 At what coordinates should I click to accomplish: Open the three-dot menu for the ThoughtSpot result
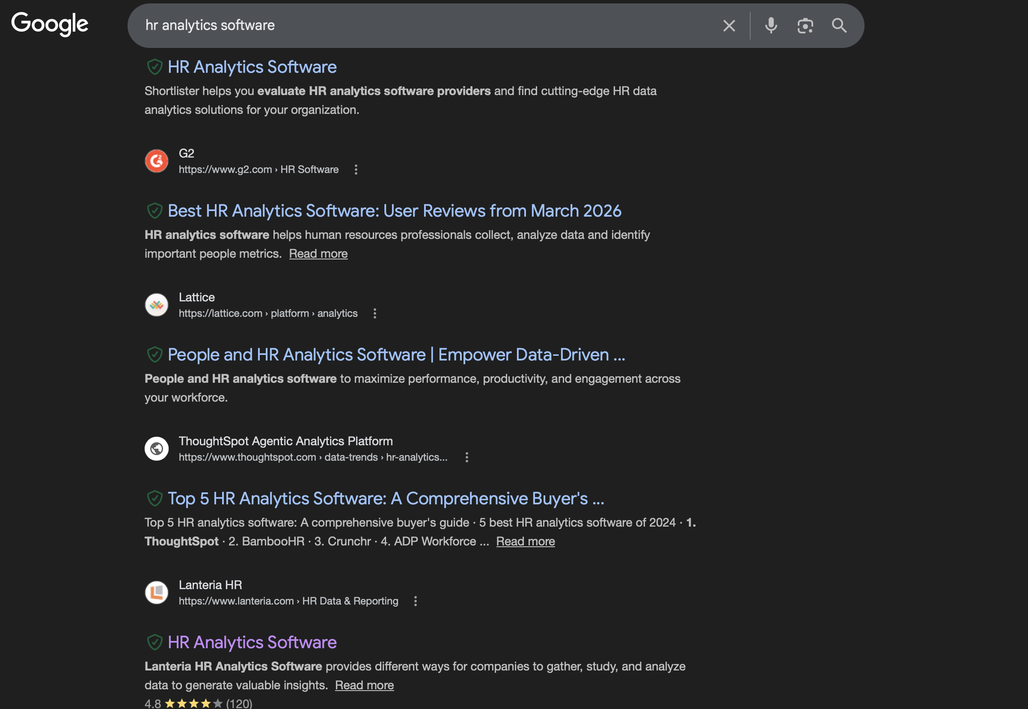coord(466,458)
